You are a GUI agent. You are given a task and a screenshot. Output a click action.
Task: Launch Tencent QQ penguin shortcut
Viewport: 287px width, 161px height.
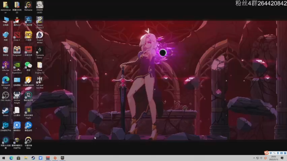(17, 21)
